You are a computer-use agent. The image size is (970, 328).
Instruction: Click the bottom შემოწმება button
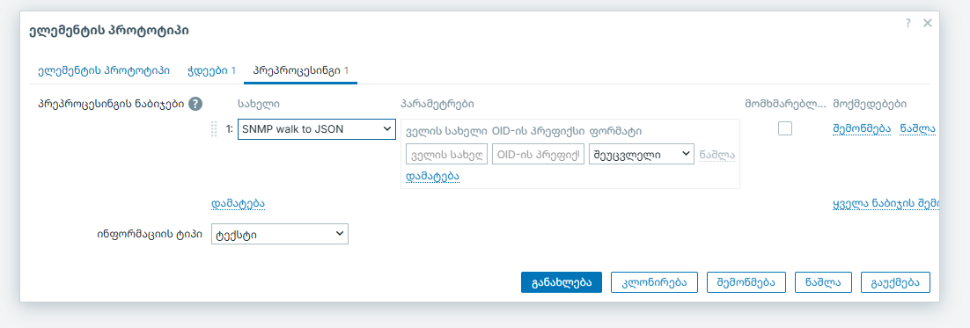coord(746,281)
